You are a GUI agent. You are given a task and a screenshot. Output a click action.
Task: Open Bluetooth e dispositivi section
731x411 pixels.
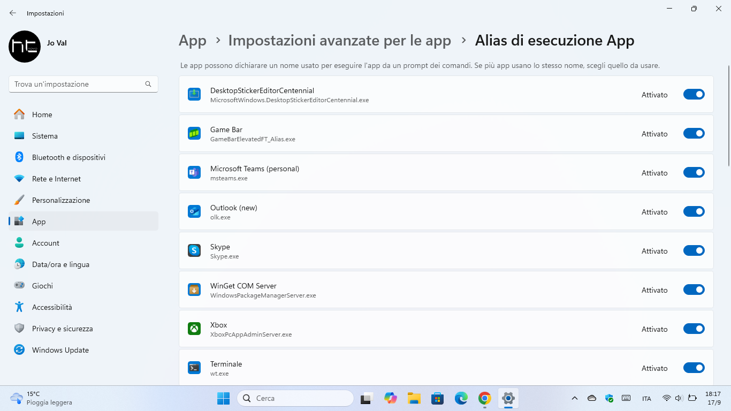point(83,157)
